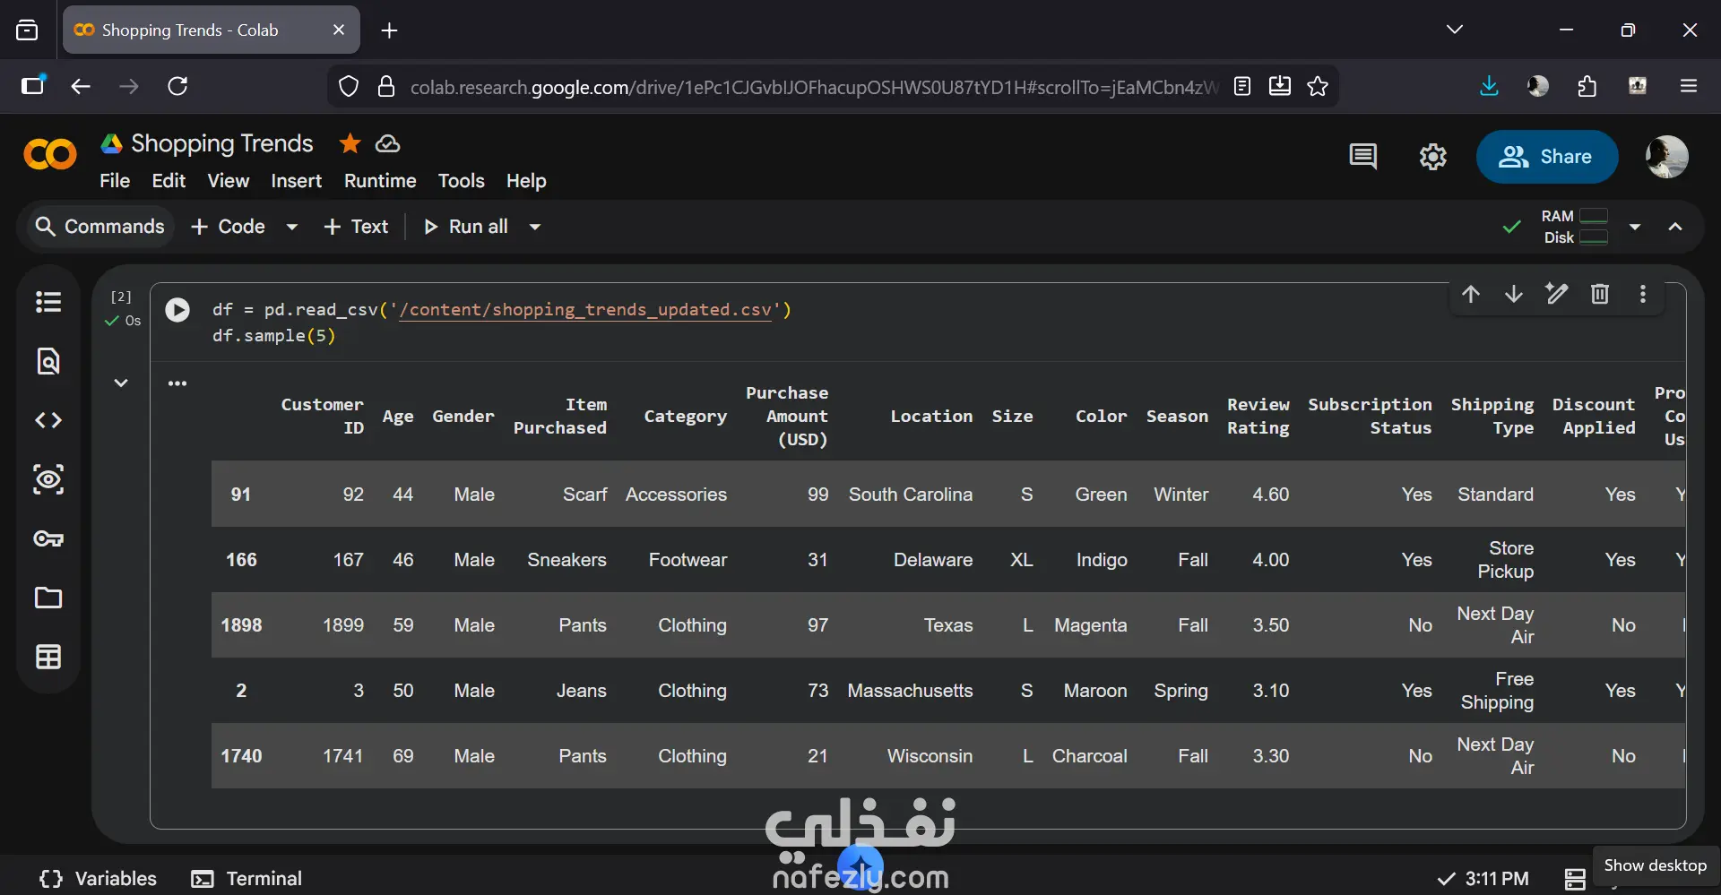
Task: Click Run all
Action: tap(466, 227)
